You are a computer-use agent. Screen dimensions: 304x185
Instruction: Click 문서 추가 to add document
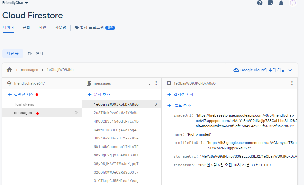pyautogui.click(x=99, y=94)
